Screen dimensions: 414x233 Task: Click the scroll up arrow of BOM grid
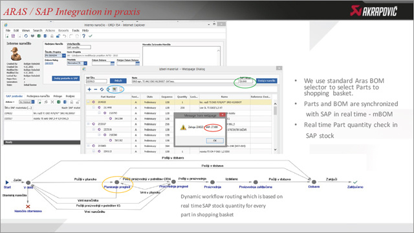pyautogui.click(x=275, y=104)
